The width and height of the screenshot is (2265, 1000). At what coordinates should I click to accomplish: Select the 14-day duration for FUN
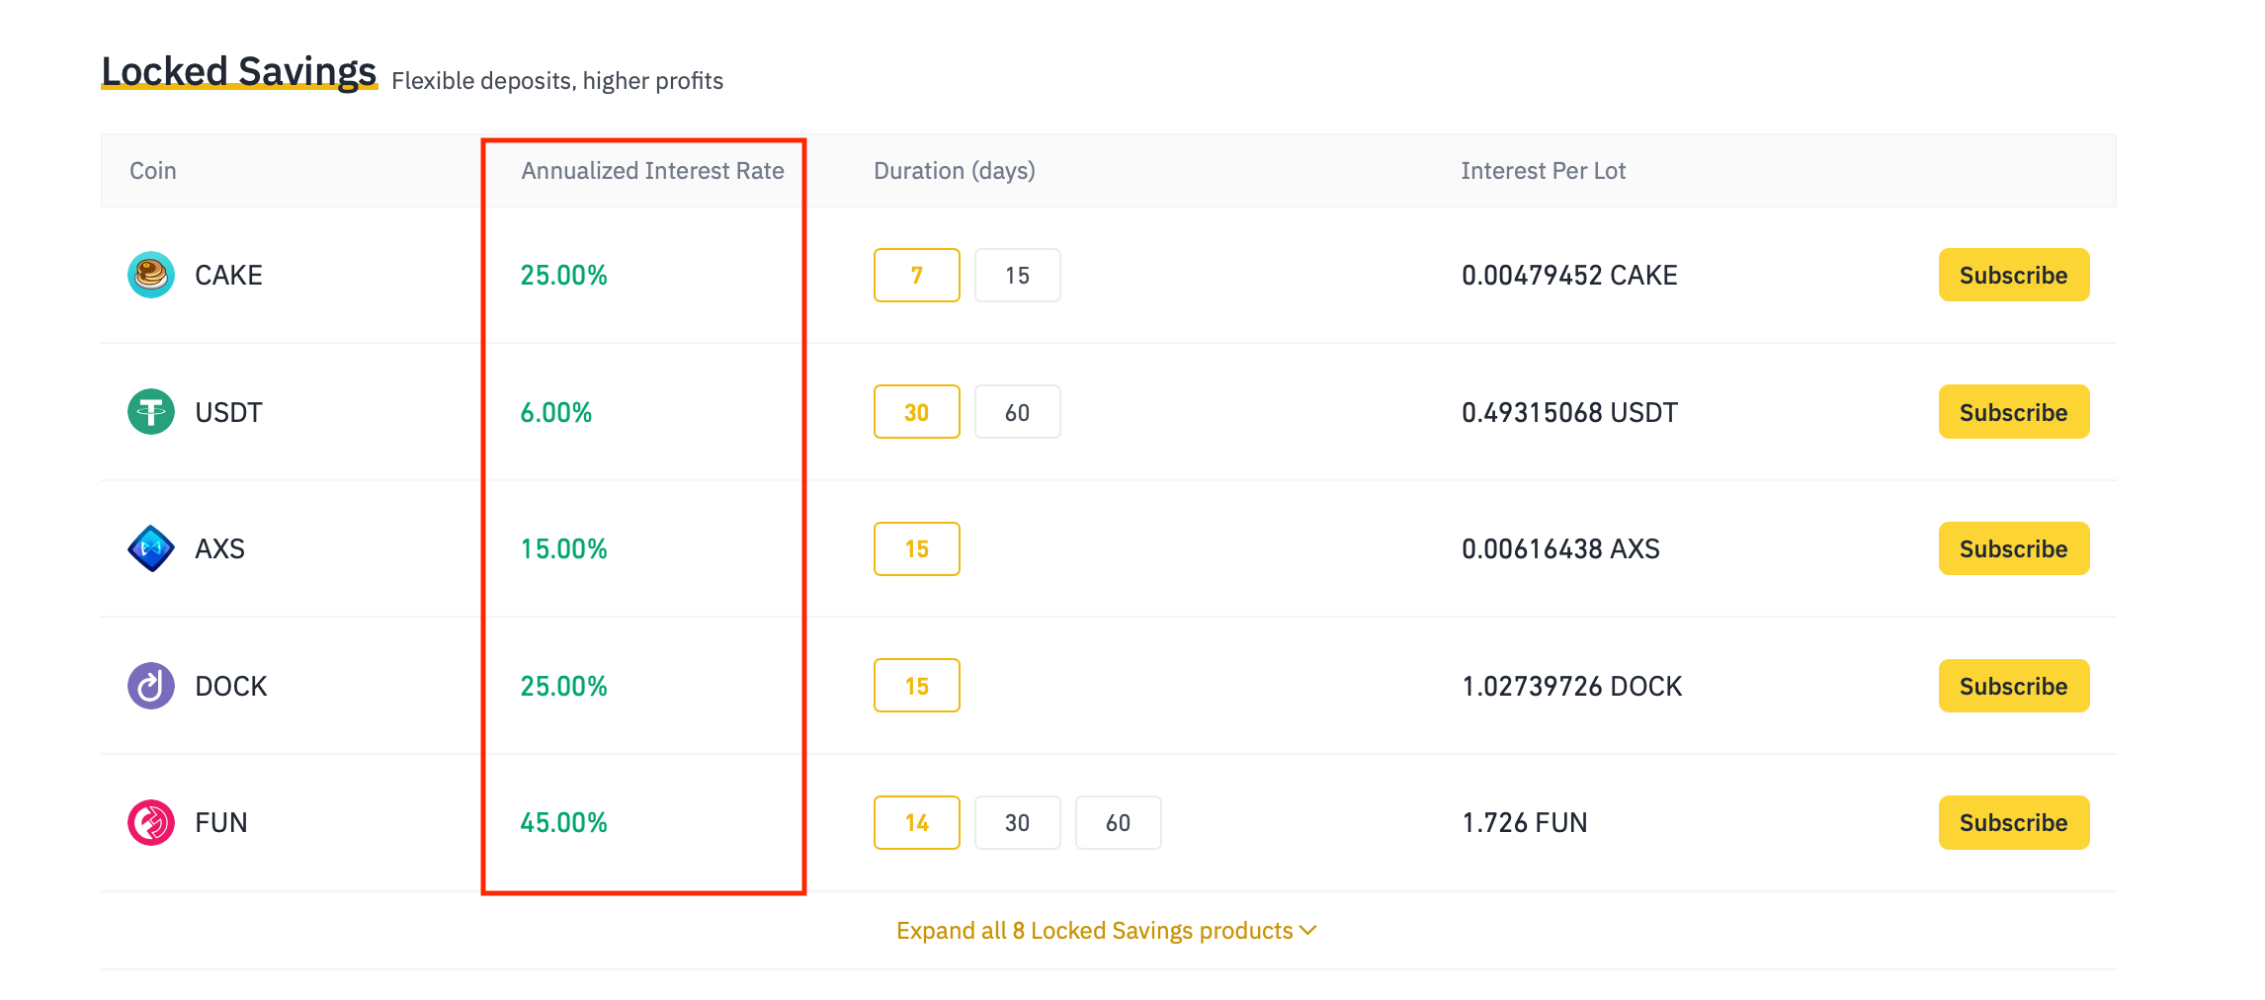(x=916, y=821)
